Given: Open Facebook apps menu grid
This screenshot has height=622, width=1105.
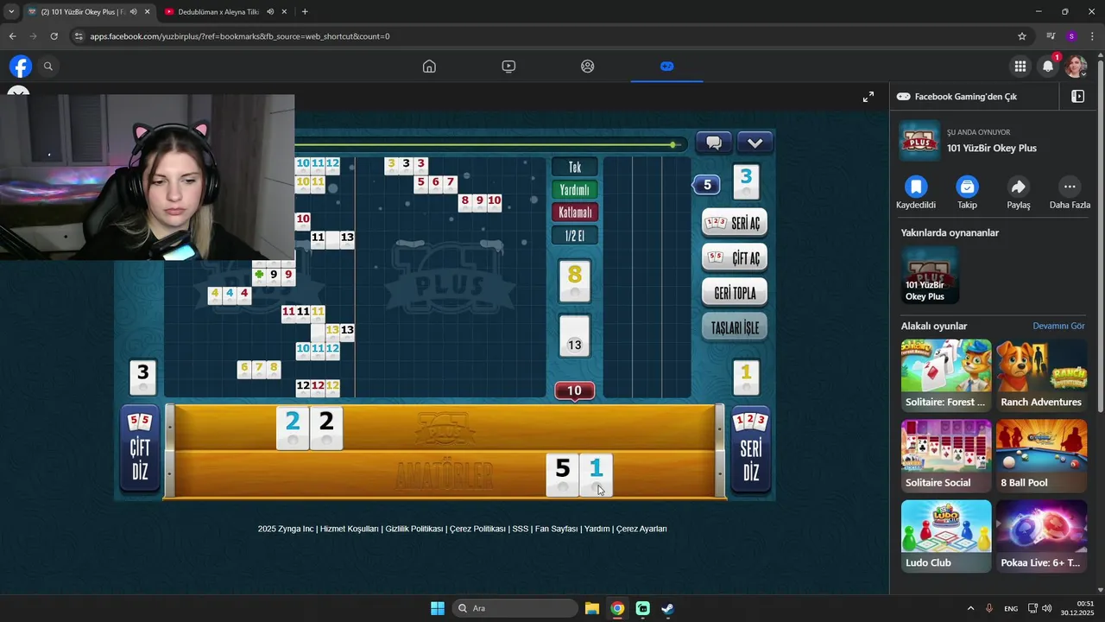Looking at the screenshot, I should pyautogui.click(x=1020, y=67).
